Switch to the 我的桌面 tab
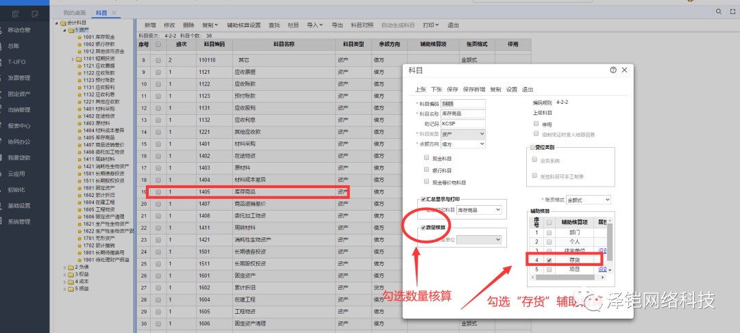This screenshot has height=333, width=740. tap(75, 13)
